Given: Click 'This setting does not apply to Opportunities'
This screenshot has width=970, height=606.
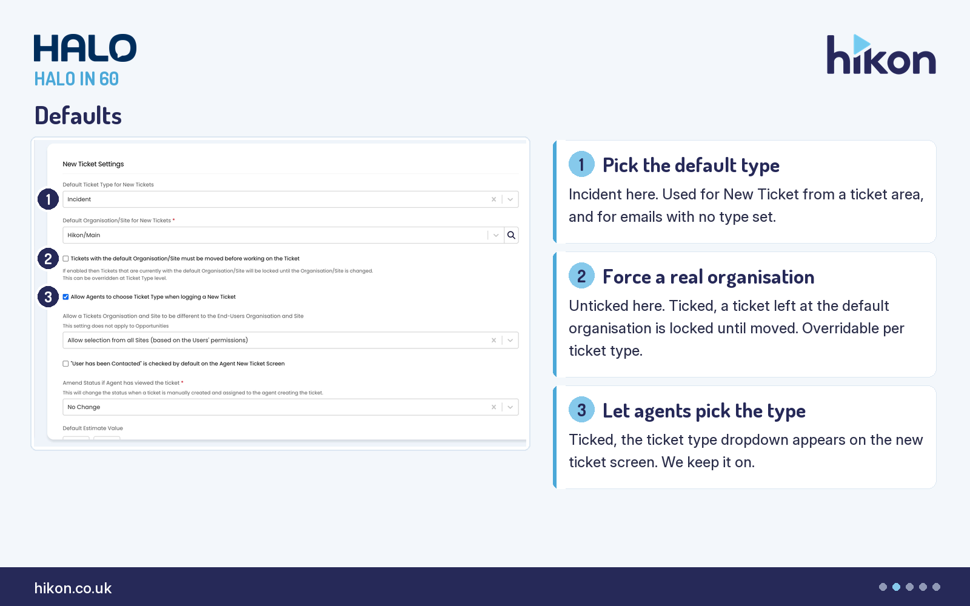Looking at the screenshot, I should coord(116,326).
